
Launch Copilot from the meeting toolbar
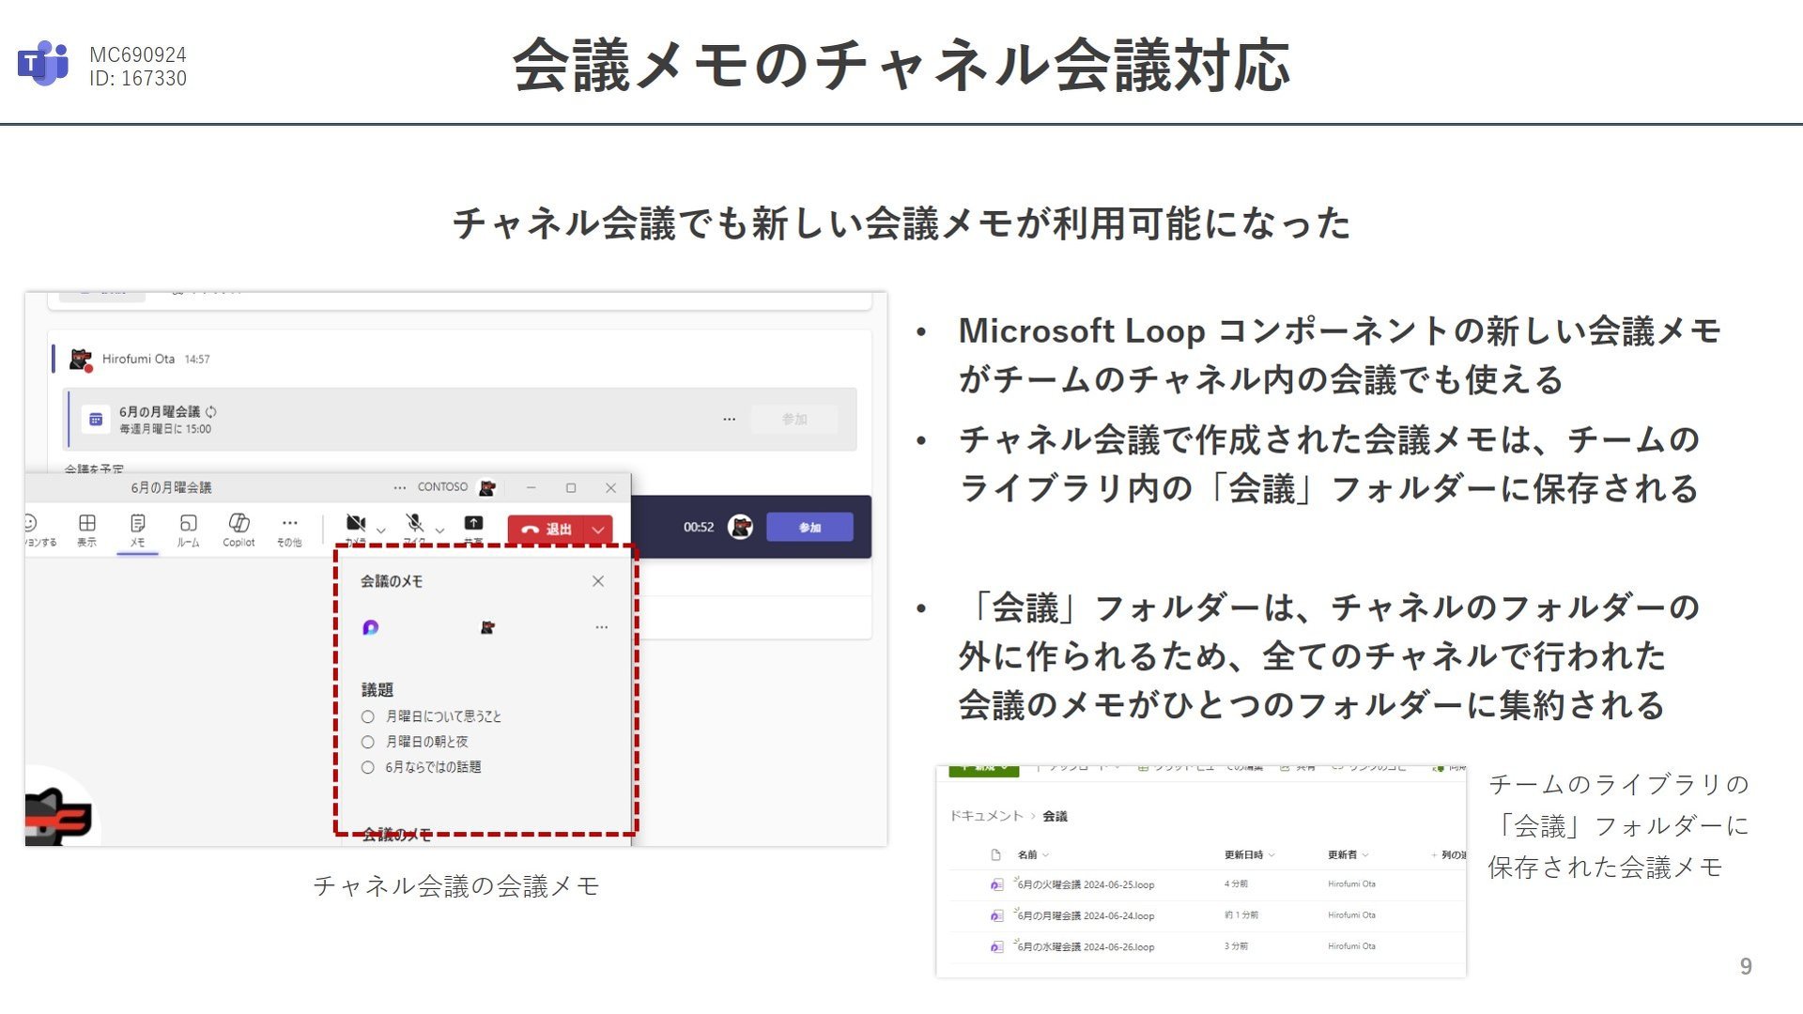pos(239,522)
